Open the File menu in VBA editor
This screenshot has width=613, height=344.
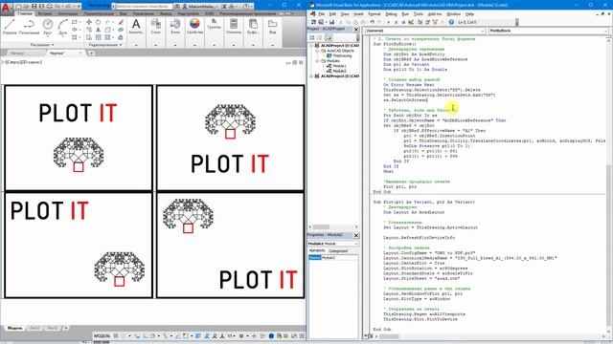coord(322,14)
